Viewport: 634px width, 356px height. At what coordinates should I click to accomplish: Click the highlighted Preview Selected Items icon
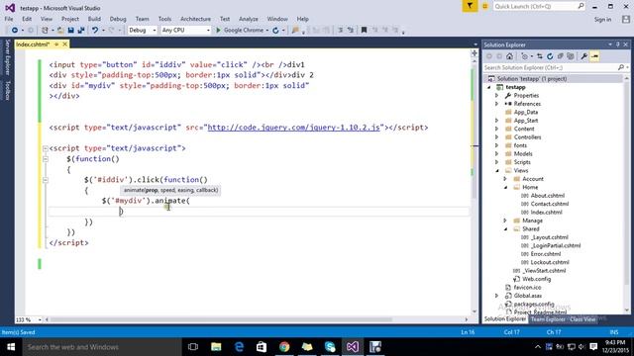point(594,56)
